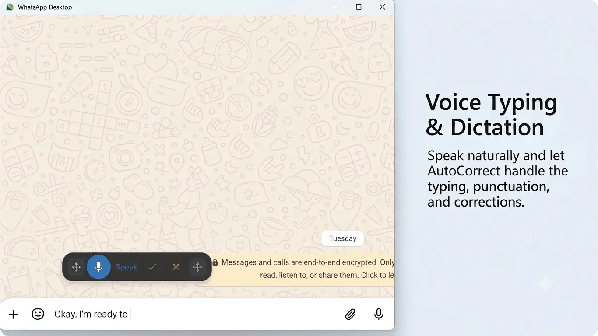Click the paperclip attachment icon
This screenshot has height=336, width=598.
(x=350, y=314)
